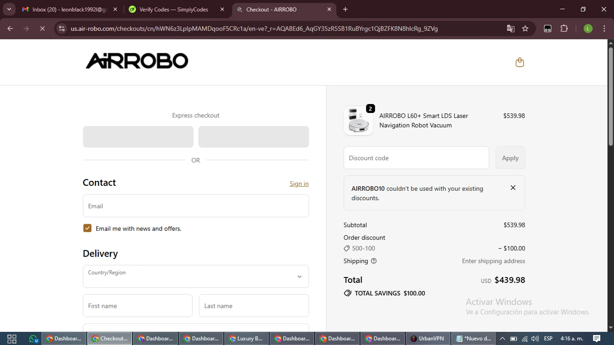614x345 pixels.
Task: Click the Enter shipping address text
Action: pos(493,261)
